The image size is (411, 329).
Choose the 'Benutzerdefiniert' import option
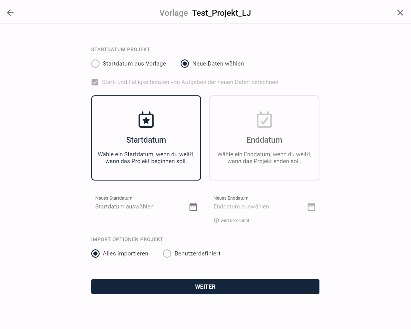[167, 254]
